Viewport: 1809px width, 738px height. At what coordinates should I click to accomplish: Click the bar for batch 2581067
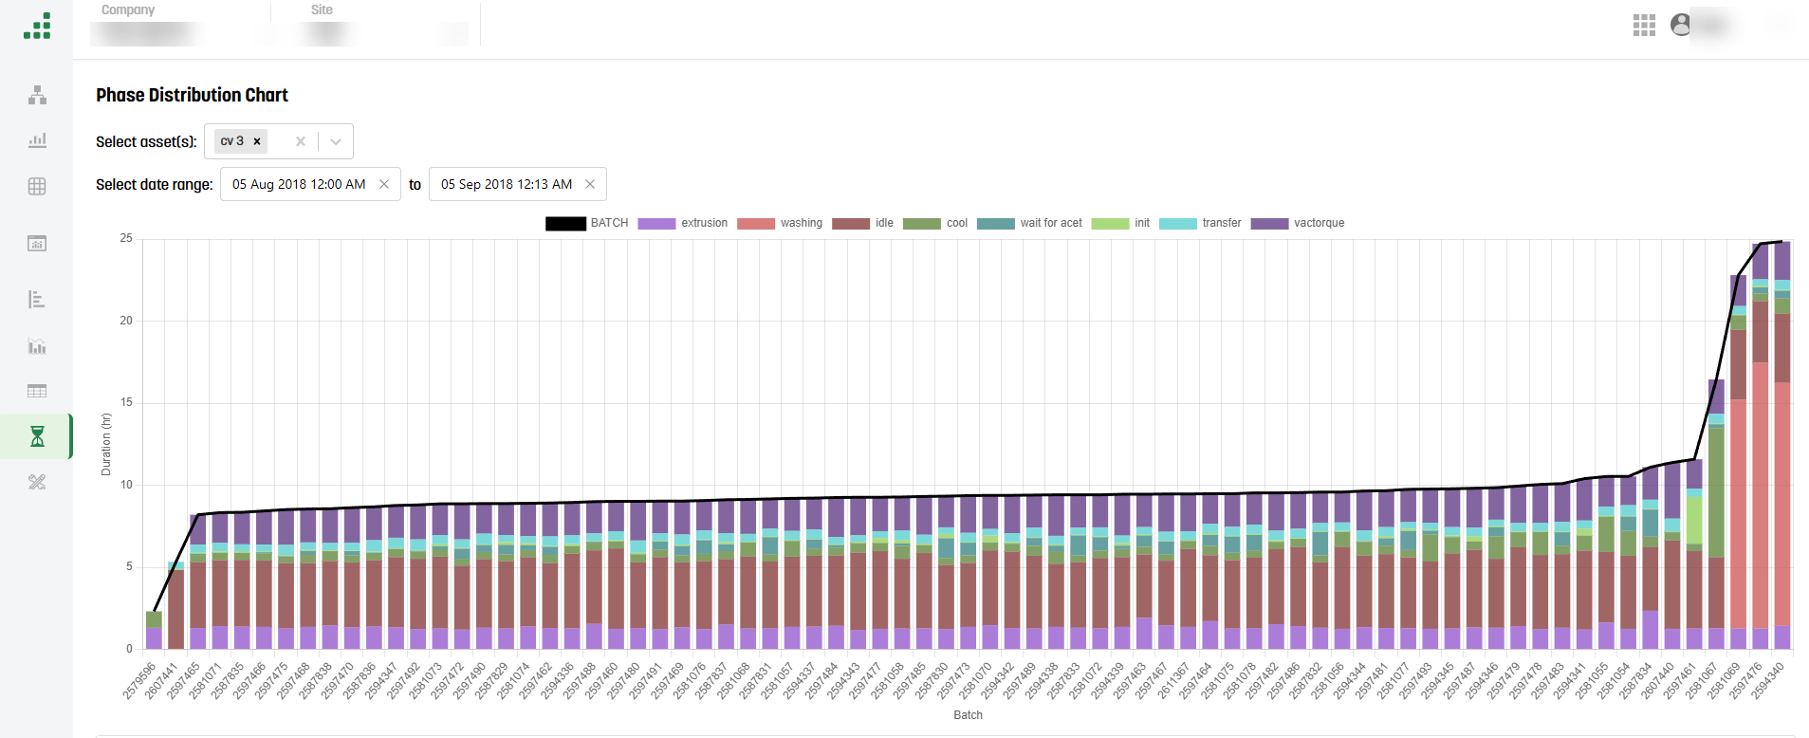(1716, 514)
